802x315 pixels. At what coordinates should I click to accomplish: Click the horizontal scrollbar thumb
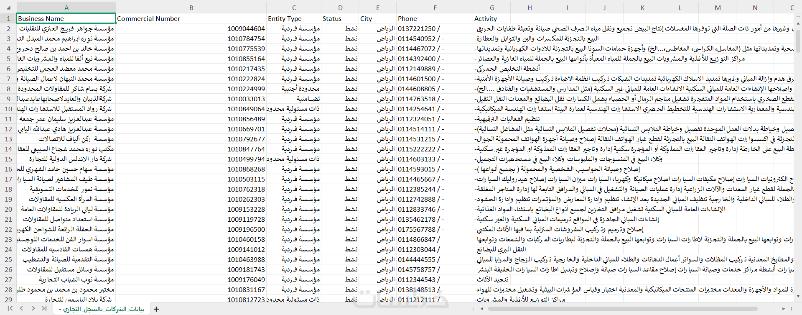click(623, 309)
